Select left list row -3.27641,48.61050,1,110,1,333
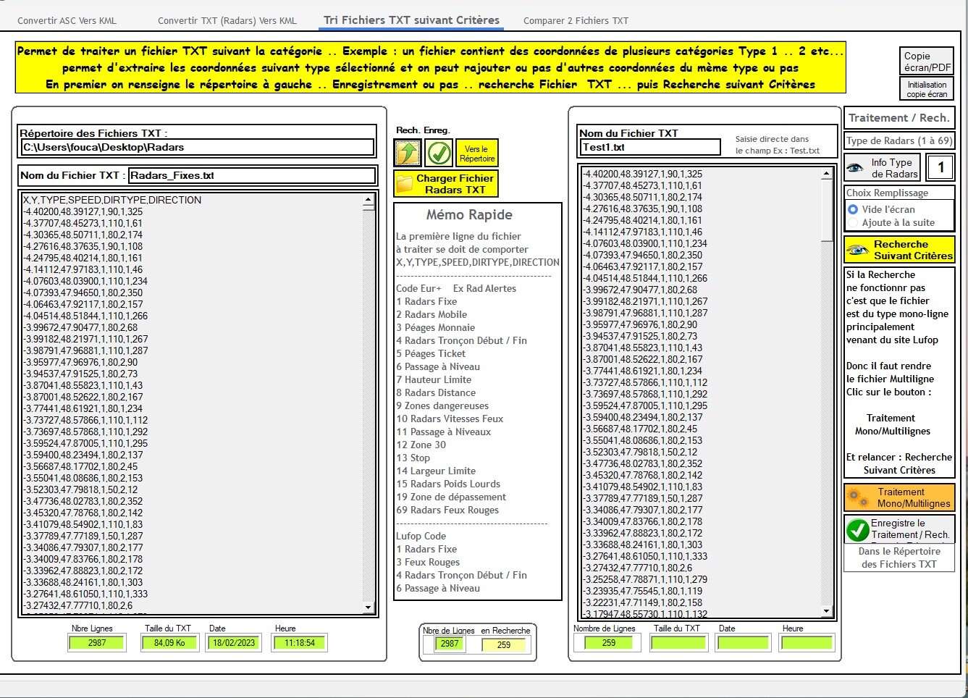This screenshot has height=698, width=968. (x=85, y=594)
